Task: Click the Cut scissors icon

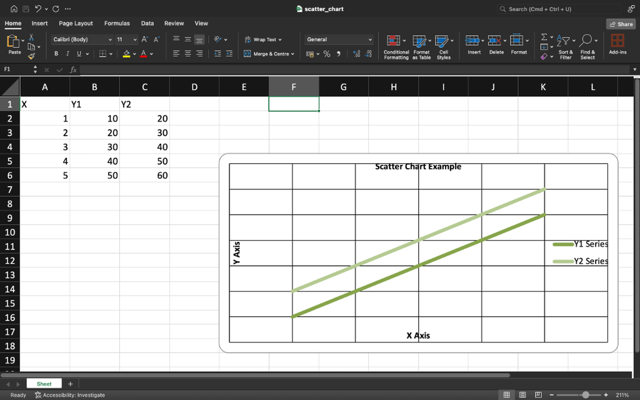Action: coord(31,37)
